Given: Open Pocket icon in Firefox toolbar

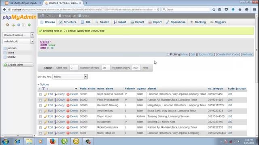Looking at the screenshot, I should (x=226, y=10).
